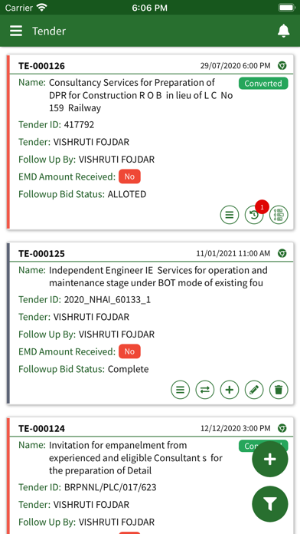Image resolution: width=300 pixels, height=534 pixels.
Task: Open checklist icon on TE-000126 card
Action: pyautogui.click(x=279, y=215)
